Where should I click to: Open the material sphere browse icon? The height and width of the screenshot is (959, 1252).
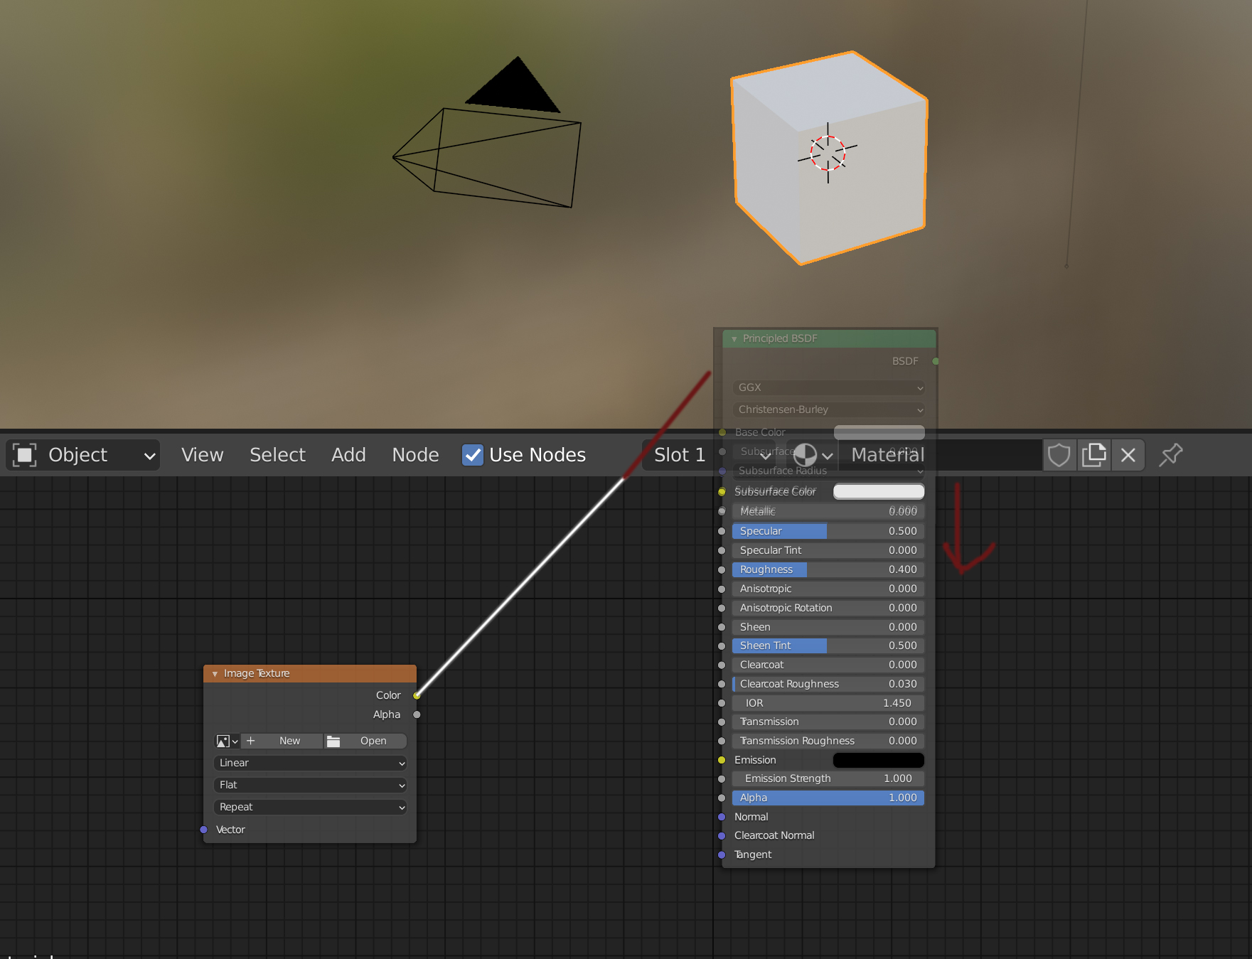point(813,455)
